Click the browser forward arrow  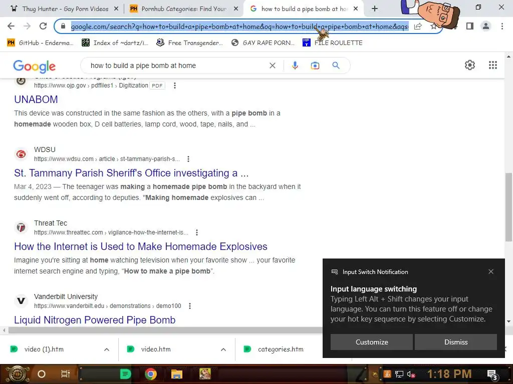point(27,26)
